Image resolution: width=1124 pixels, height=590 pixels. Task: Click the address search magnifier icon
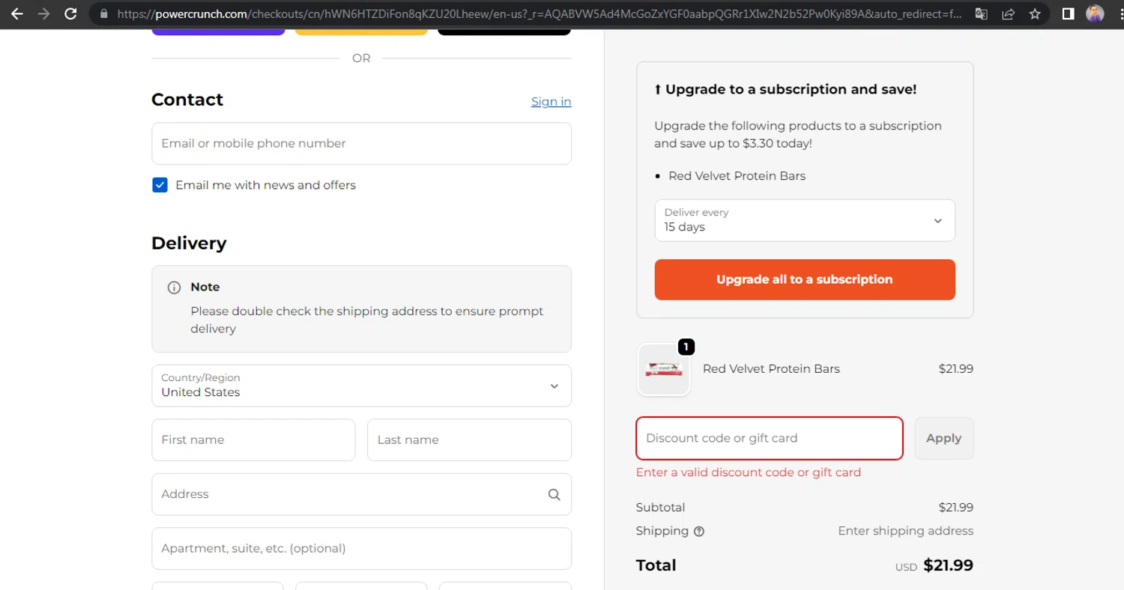tap(554, 494)
